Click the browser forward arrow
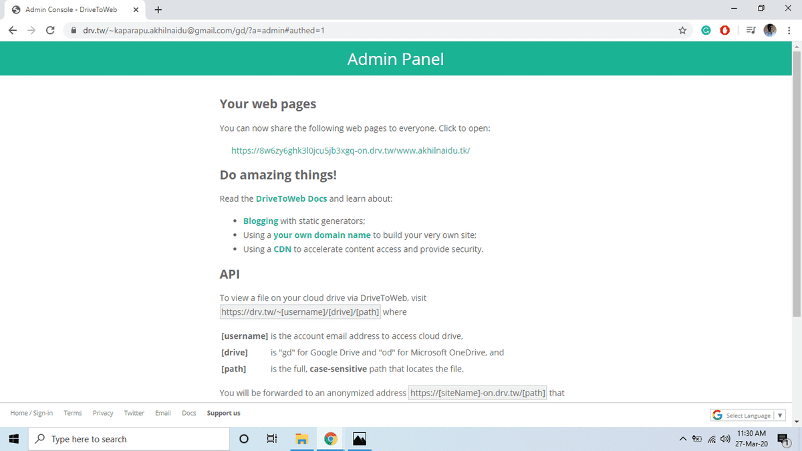Image resolution: width=802 pixels, height=451 pixels. point(31,30)
